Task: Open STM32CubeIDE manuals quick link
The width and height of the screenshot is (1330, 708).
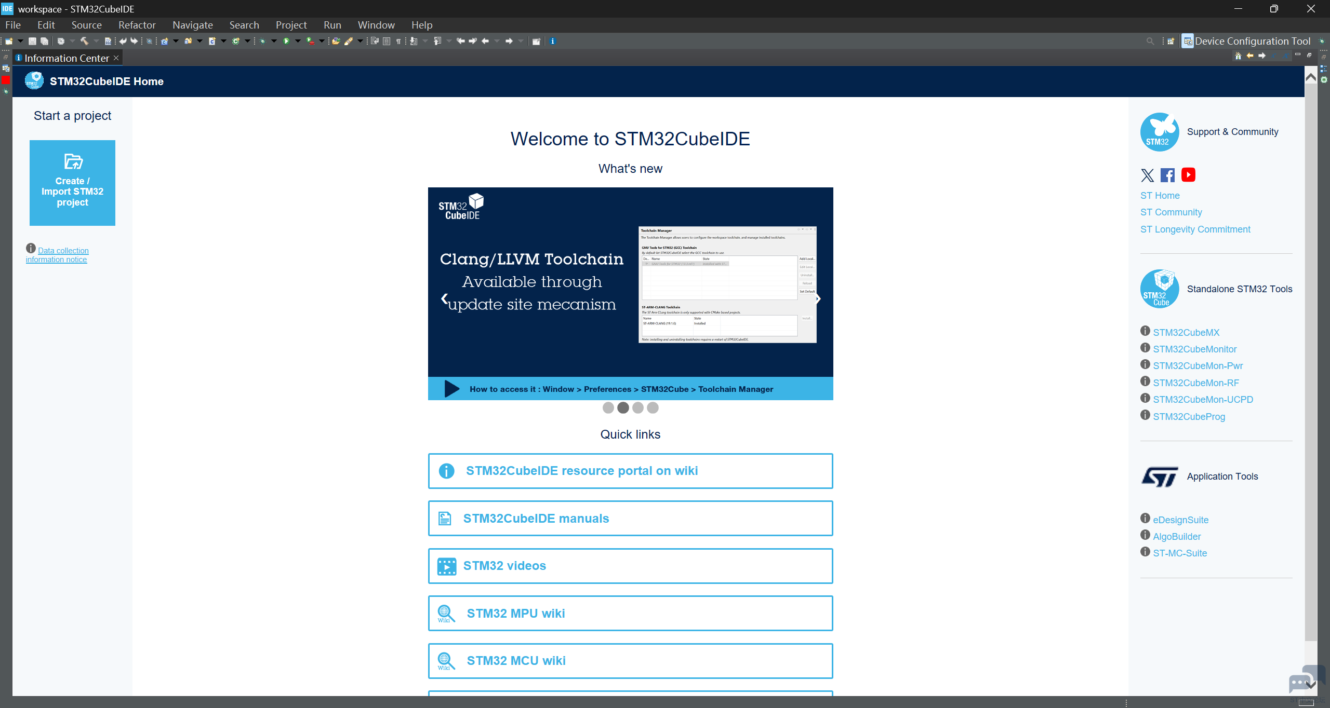Action: click(630, 519)
